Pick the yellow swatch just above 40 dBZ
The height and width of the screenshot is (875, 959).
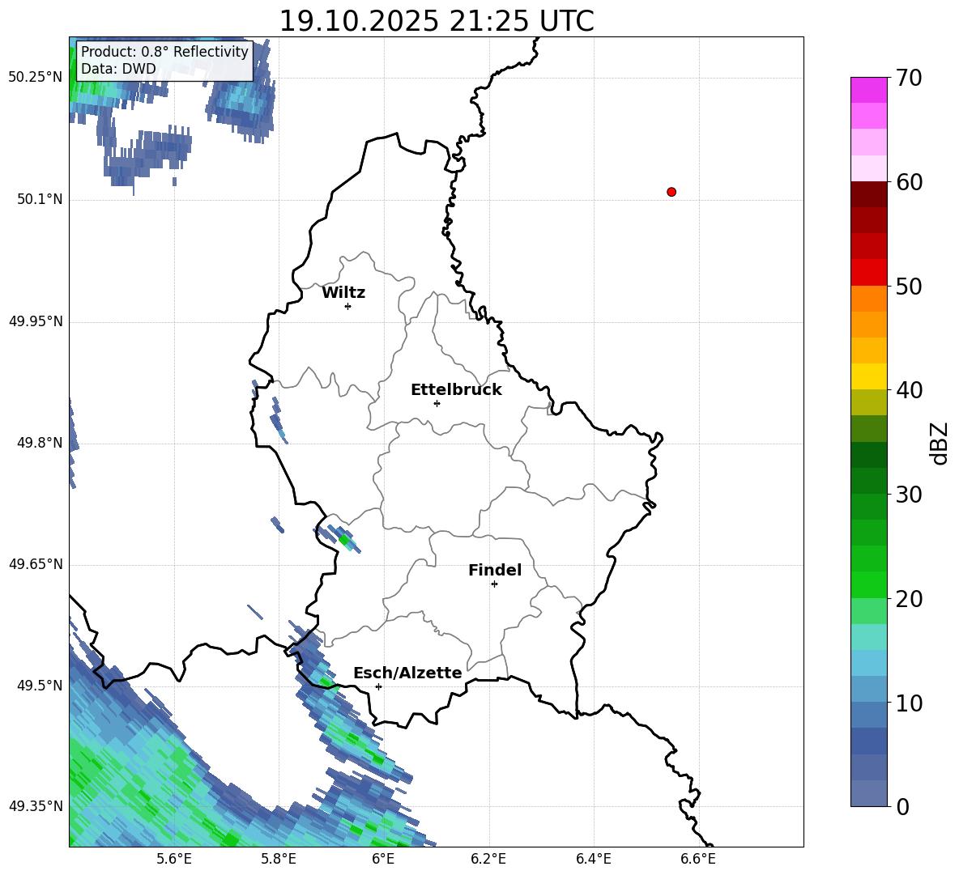click(x=868, y=376)
